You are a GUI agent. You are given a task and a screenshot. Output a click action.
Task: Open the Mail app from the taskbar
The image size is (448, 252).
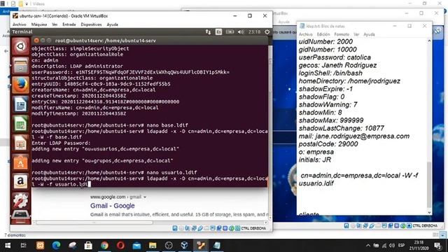(x=136, y=246)
